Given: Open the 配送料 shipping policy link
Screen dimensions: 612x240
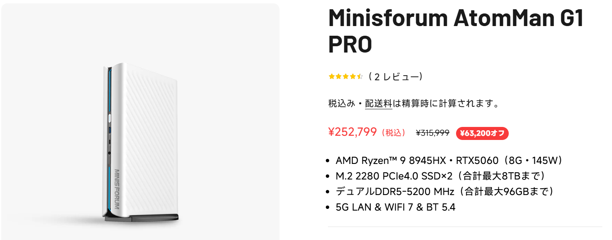Looking at the screenshot, I should click(378, 104).
